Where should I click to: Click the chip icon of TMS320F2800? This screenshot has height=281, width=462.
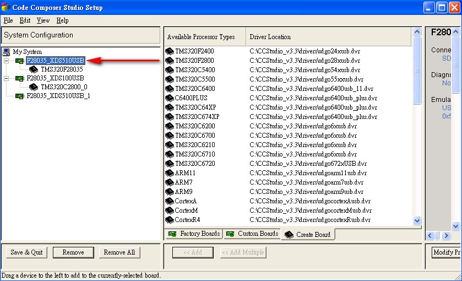170,61
